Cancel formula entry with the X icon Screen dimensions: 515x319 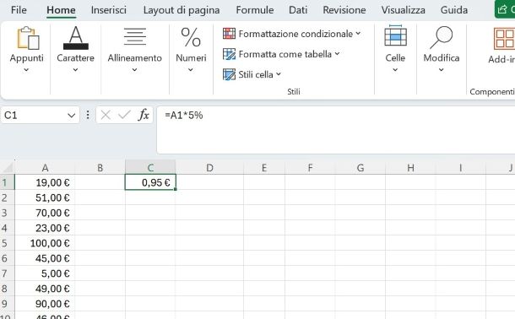click(x=106, y=115)
